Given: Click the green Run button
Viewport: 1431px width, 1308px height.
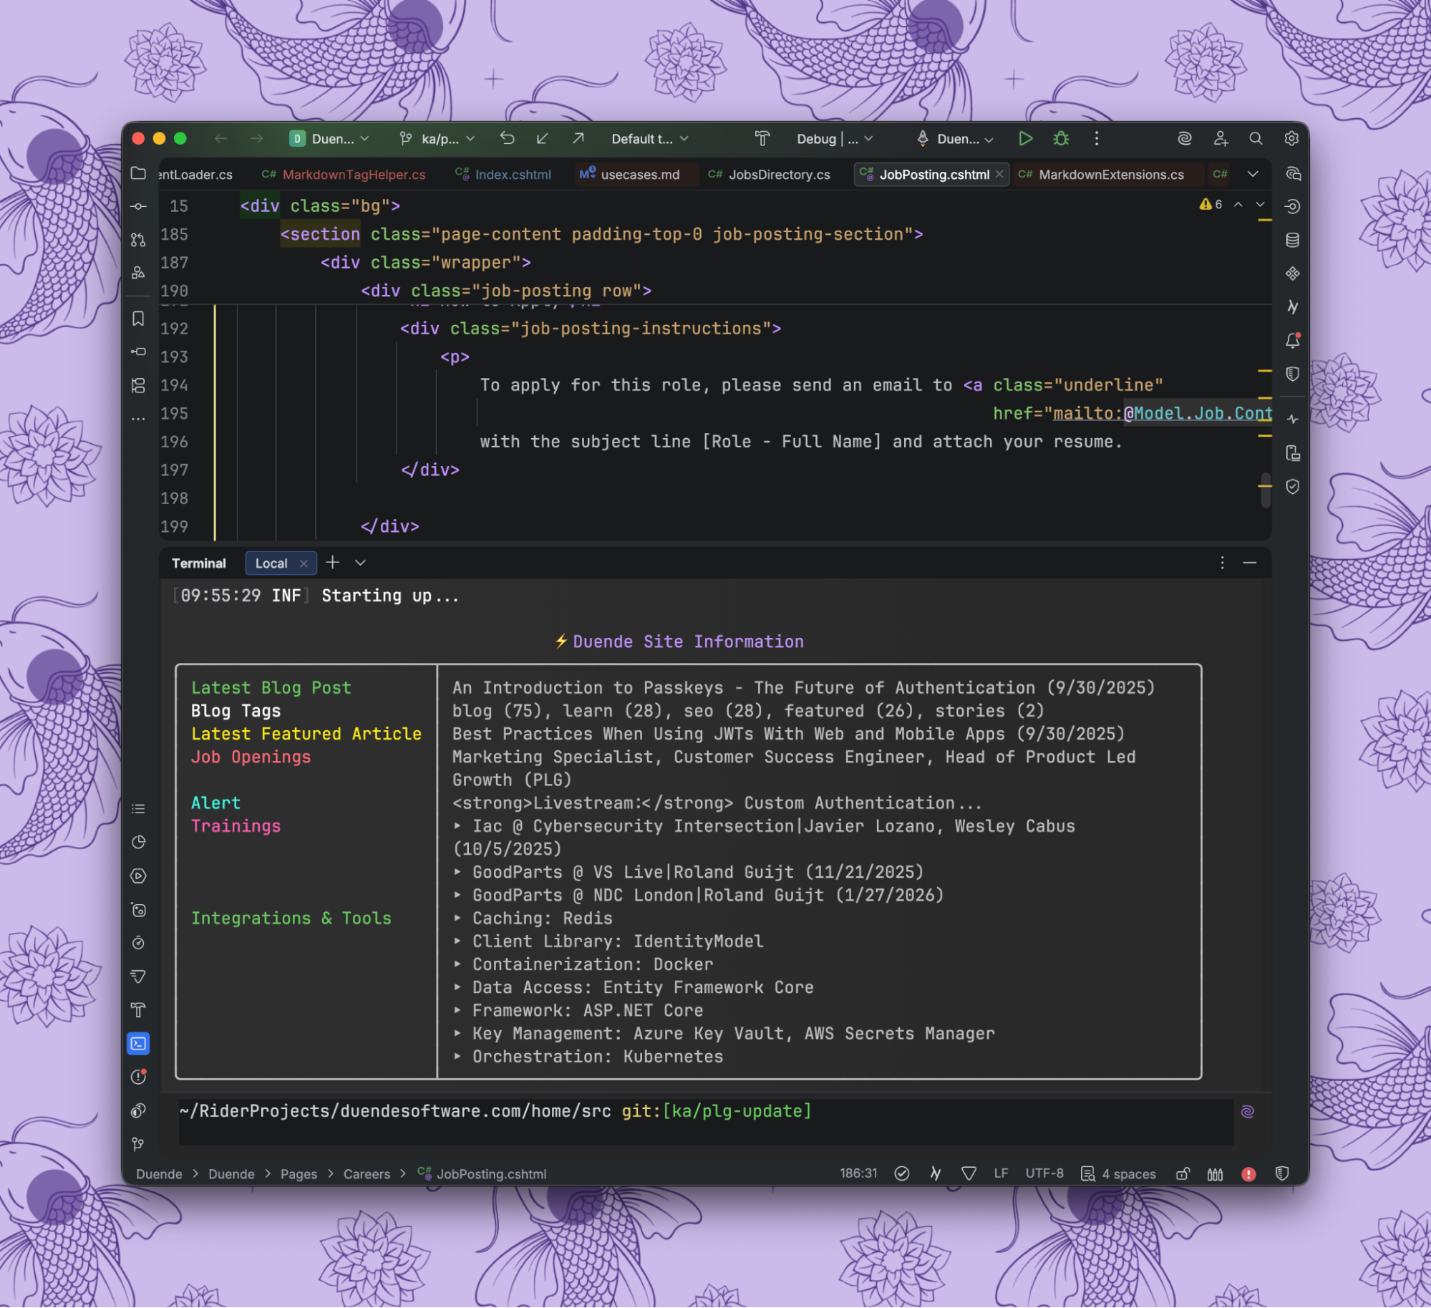Looking at the screenshot, I should coord(1025,139).
